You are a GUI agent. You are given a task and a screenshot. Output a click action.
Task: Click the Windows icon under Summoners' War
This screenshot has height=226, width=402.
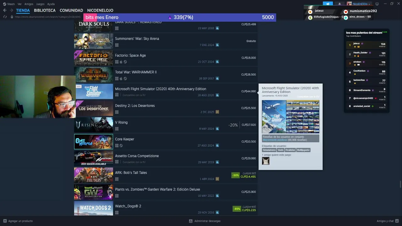[x=117, y=45]
